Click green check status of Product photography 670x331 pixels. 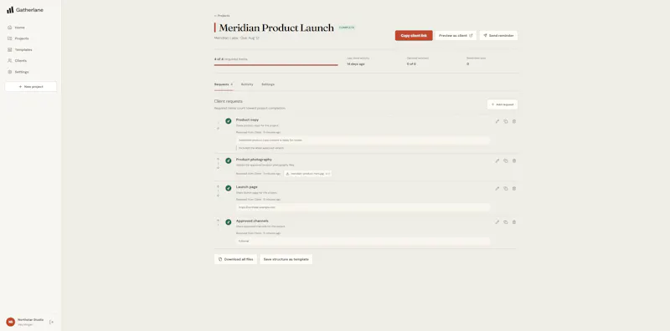click(228, 160)
